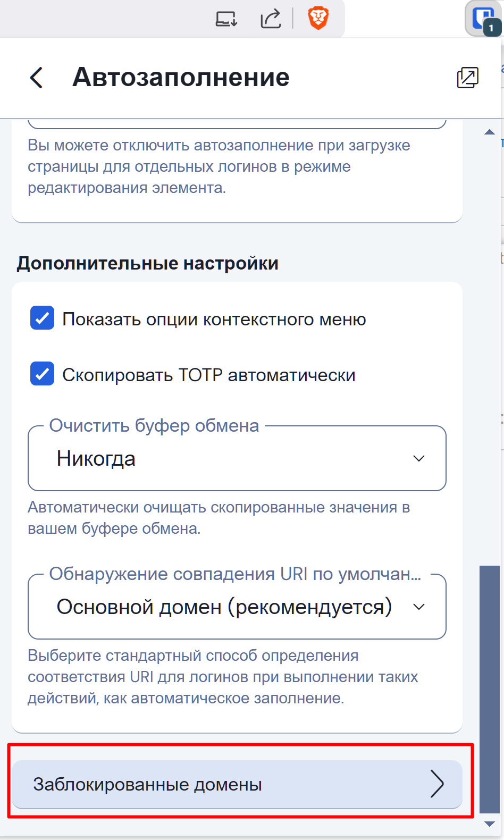Pop out extension to new window
504x840 pixels.
[468, 78]
